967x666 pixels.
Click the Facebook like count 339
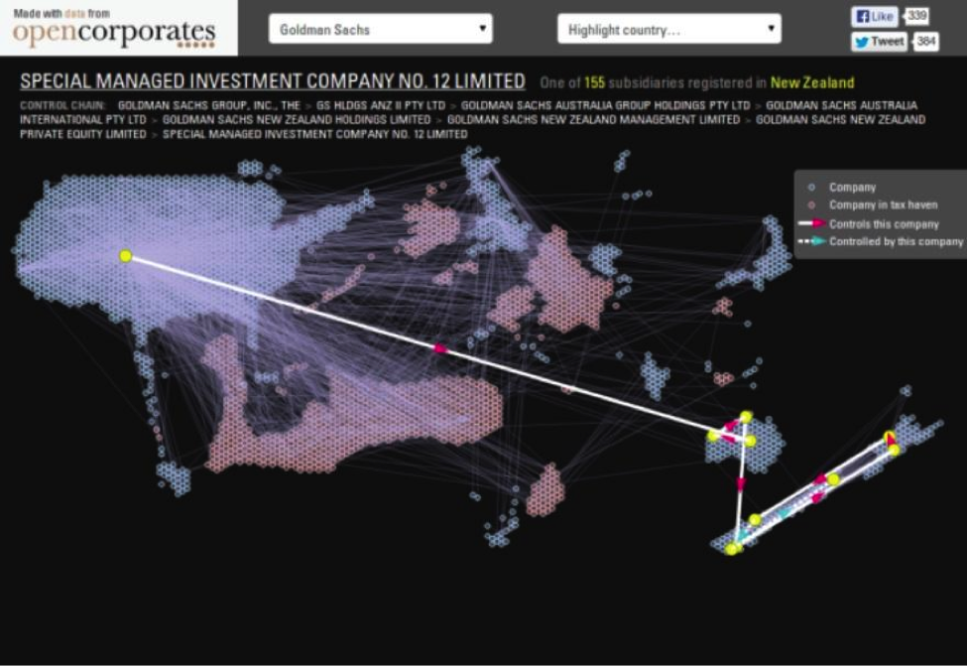pyautogui.click(x=917, y=16)
